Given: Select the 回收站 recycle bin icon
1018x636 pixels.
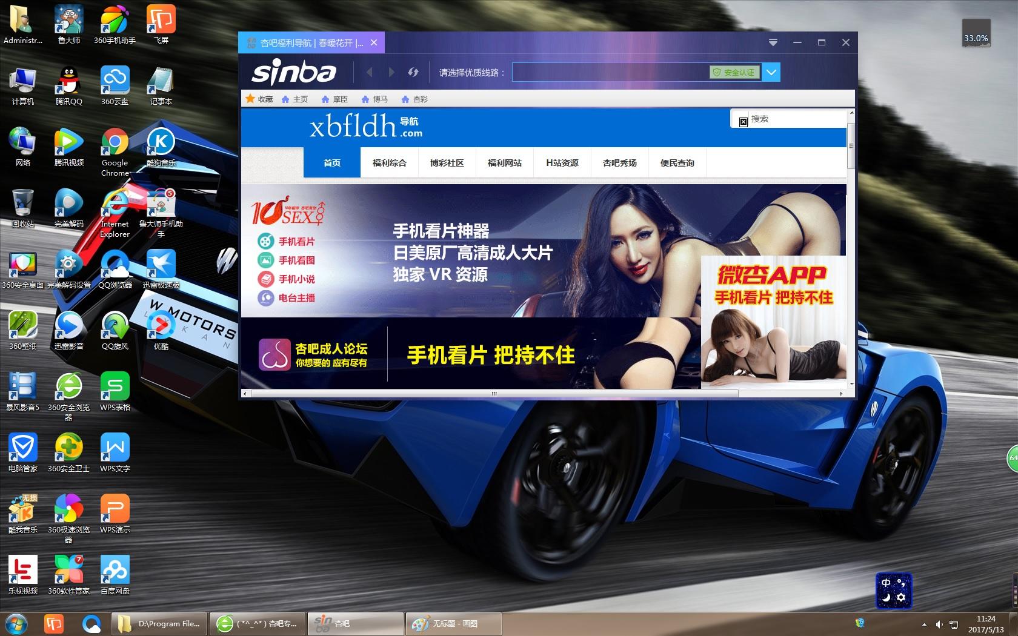Looking at the screenshot, I should (x=23, y=208).
